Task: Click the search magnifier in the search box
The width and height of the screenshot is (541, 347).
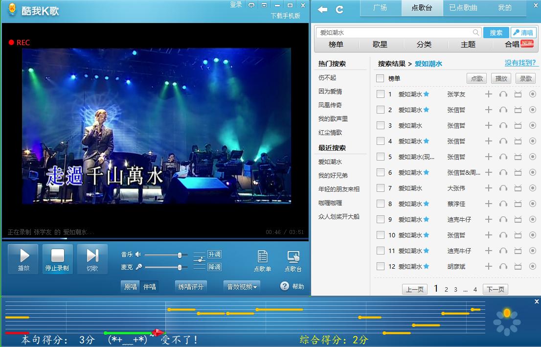Action: coord(476,32)
